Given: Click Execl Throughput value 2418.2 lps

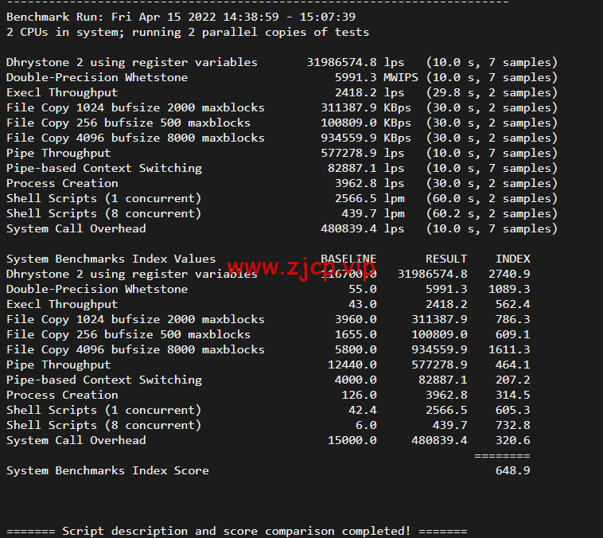Looking at the screenshot, I should (x=369, y=92).
